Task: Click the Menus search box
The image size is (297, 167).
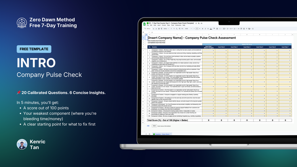Action: pos(148,29)
